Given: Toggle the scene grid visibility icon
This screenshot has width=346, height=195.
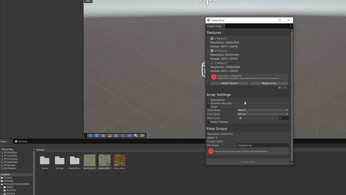Looking at the screenshot, I should pyautogui.click(x=116, y=135).
